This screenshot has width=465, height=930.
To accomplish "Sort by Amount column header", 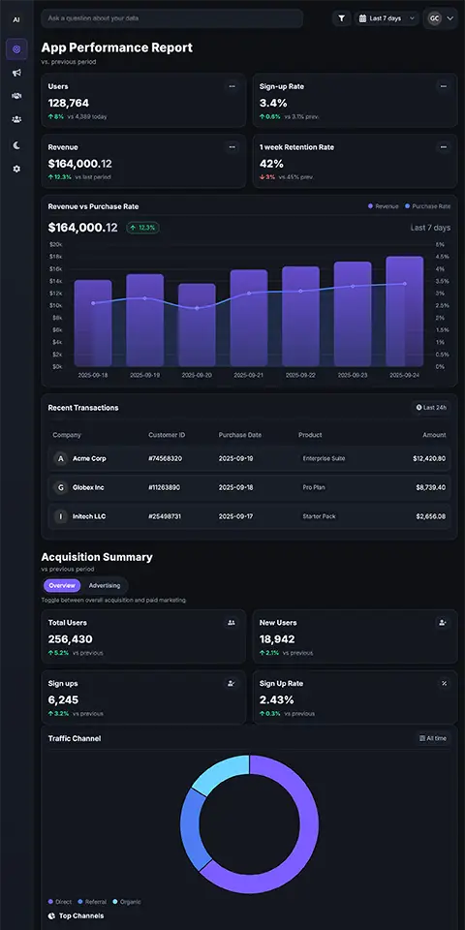I will [434, 435].
